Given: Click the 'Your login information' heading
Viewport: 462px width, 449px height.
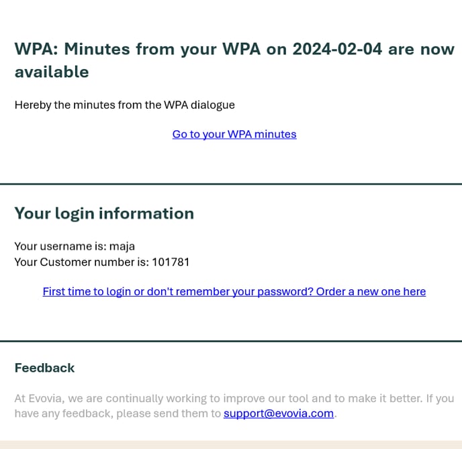Looking at the screenshot, I should point(104,213).
